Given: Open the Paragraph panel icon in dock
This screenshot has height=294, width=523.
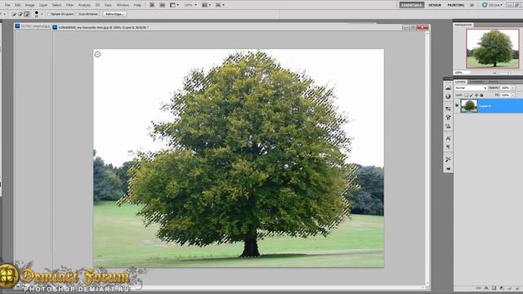Looking at the screenshot, I should (x=448, y=147).
